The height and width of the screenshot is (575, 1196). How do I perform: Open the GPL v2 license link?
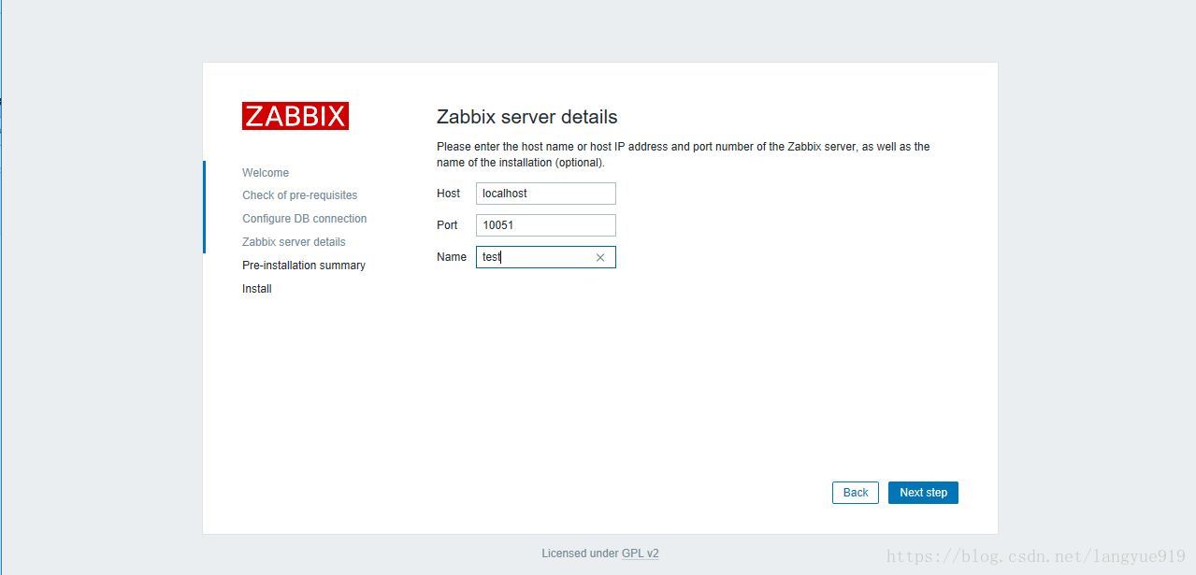pos(641,553)
